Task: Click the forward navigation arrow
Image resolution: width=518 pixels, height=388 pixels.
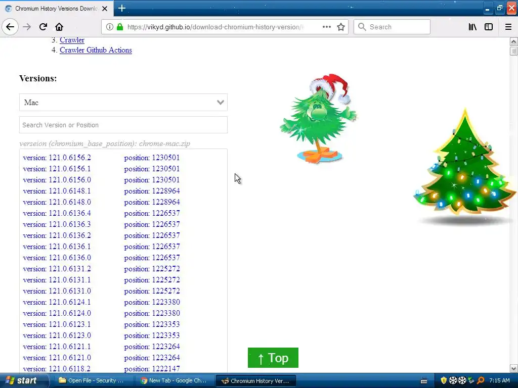Action: pos(27,27)
